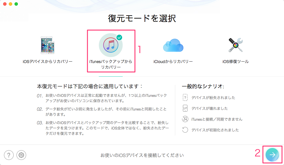Choose the iCloud recovery cloud icon

click(173, 45)
